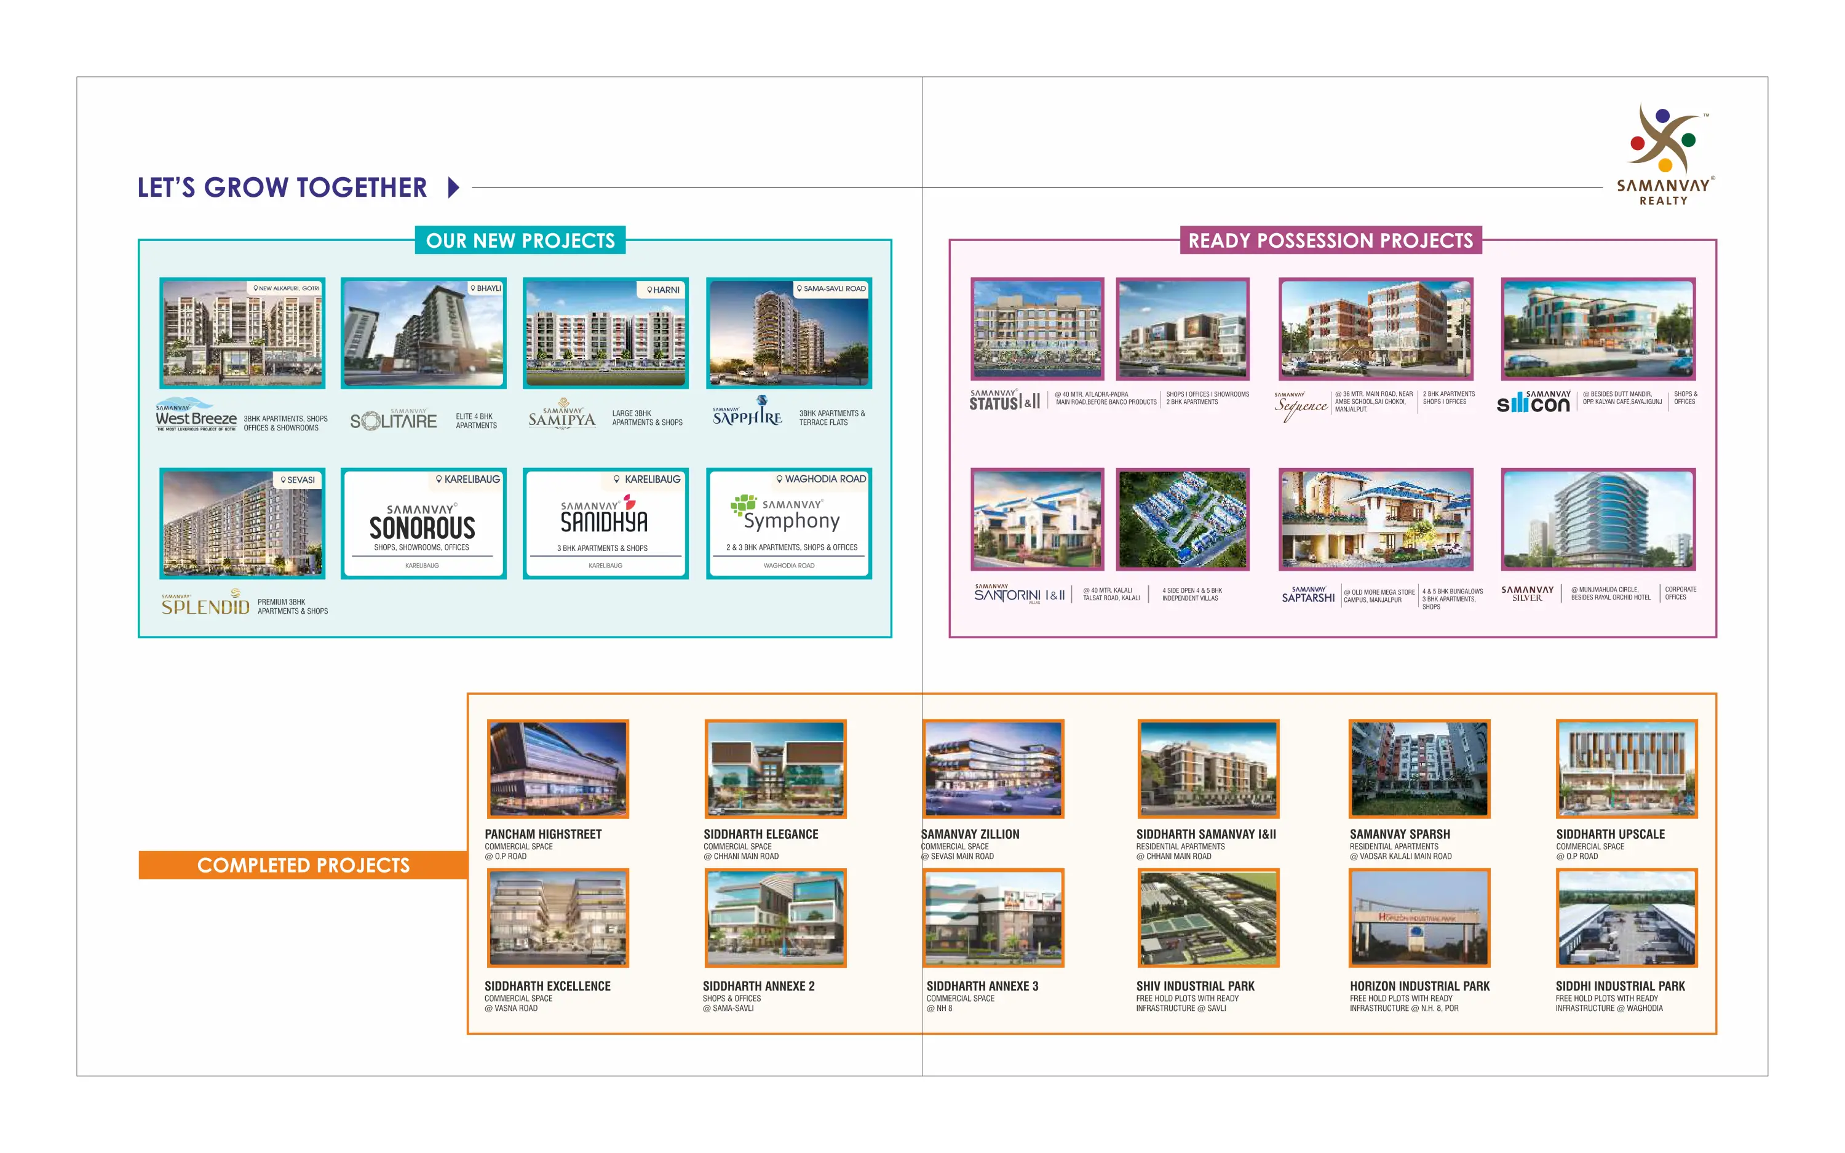Click the Sevasi location pin label
Screen dimensions: 1845x1153
click(x=297, y=480)
